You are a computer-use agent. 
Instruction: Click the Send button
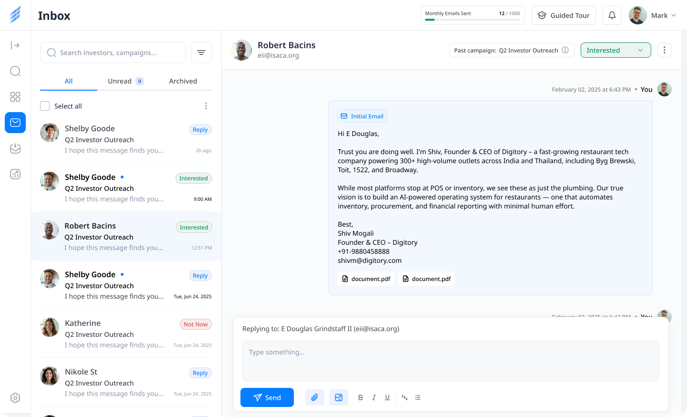pos(267,397)
